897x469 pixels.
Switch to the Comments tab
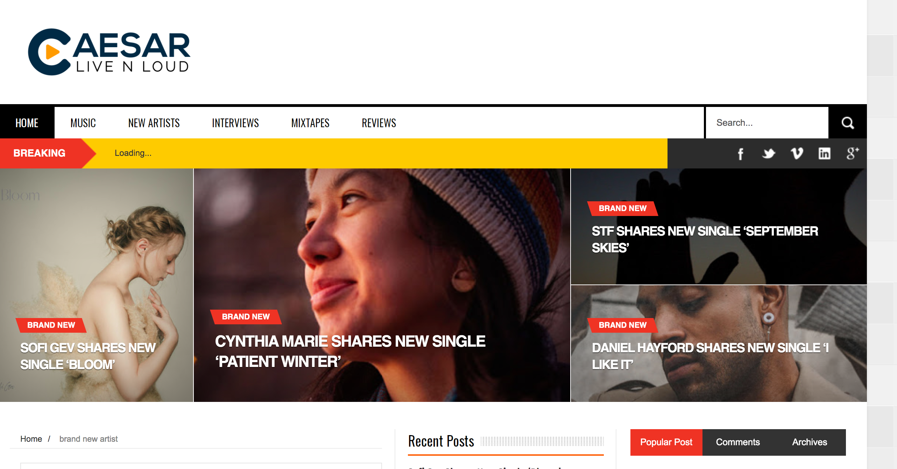738,442
